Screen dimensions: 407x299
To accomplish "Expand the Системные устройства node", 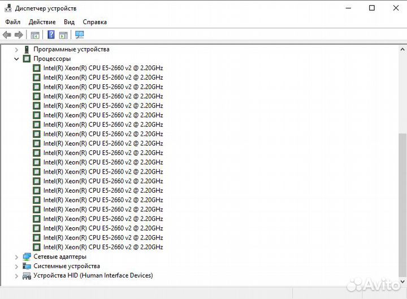I will [x=16, y=266].
